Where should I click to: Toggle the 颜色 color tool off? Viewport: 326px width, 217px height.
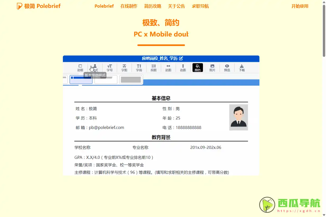pos(198,67)
